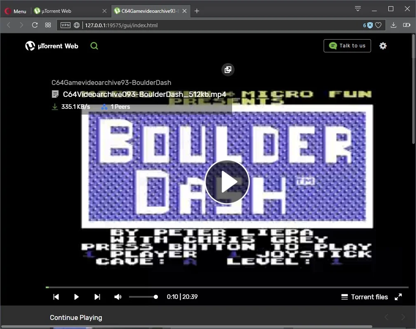Open the ad blocker shield showing 6
This screenshot has height=329, width=416.
click(368, 25)
